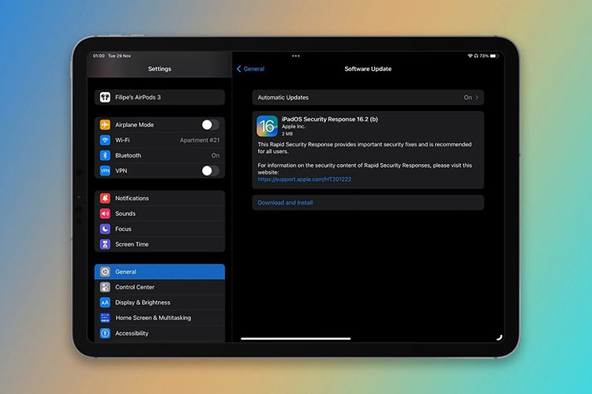This screenshot has height=394, width=592.
Task: Select Bluetooth in Settings sidebar
Action: point(159,155)
